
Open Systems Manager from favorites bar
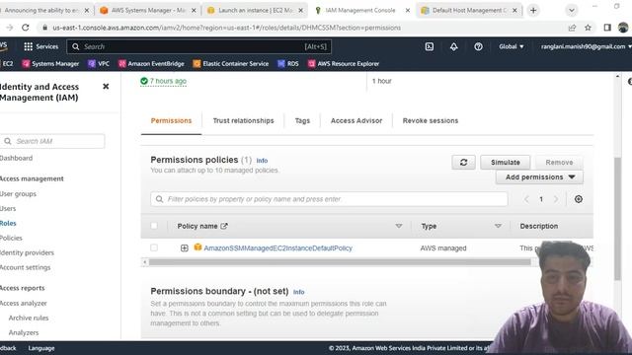tap(50, 63)
